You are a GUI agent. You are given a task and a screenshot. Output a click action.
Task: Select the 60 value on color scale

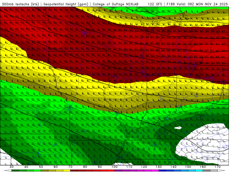pos(56,167)
